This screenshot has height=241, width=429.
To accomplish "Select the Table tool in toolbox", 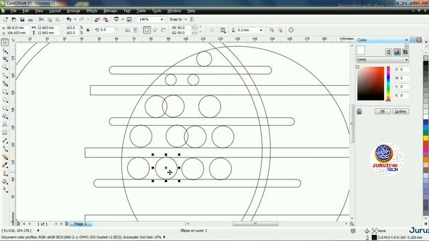I will [x=5, y=133].
